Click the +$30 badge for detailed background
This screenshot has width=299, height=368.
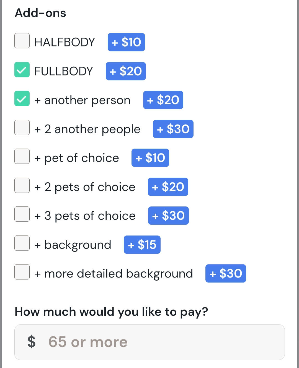tap(226, 273)
